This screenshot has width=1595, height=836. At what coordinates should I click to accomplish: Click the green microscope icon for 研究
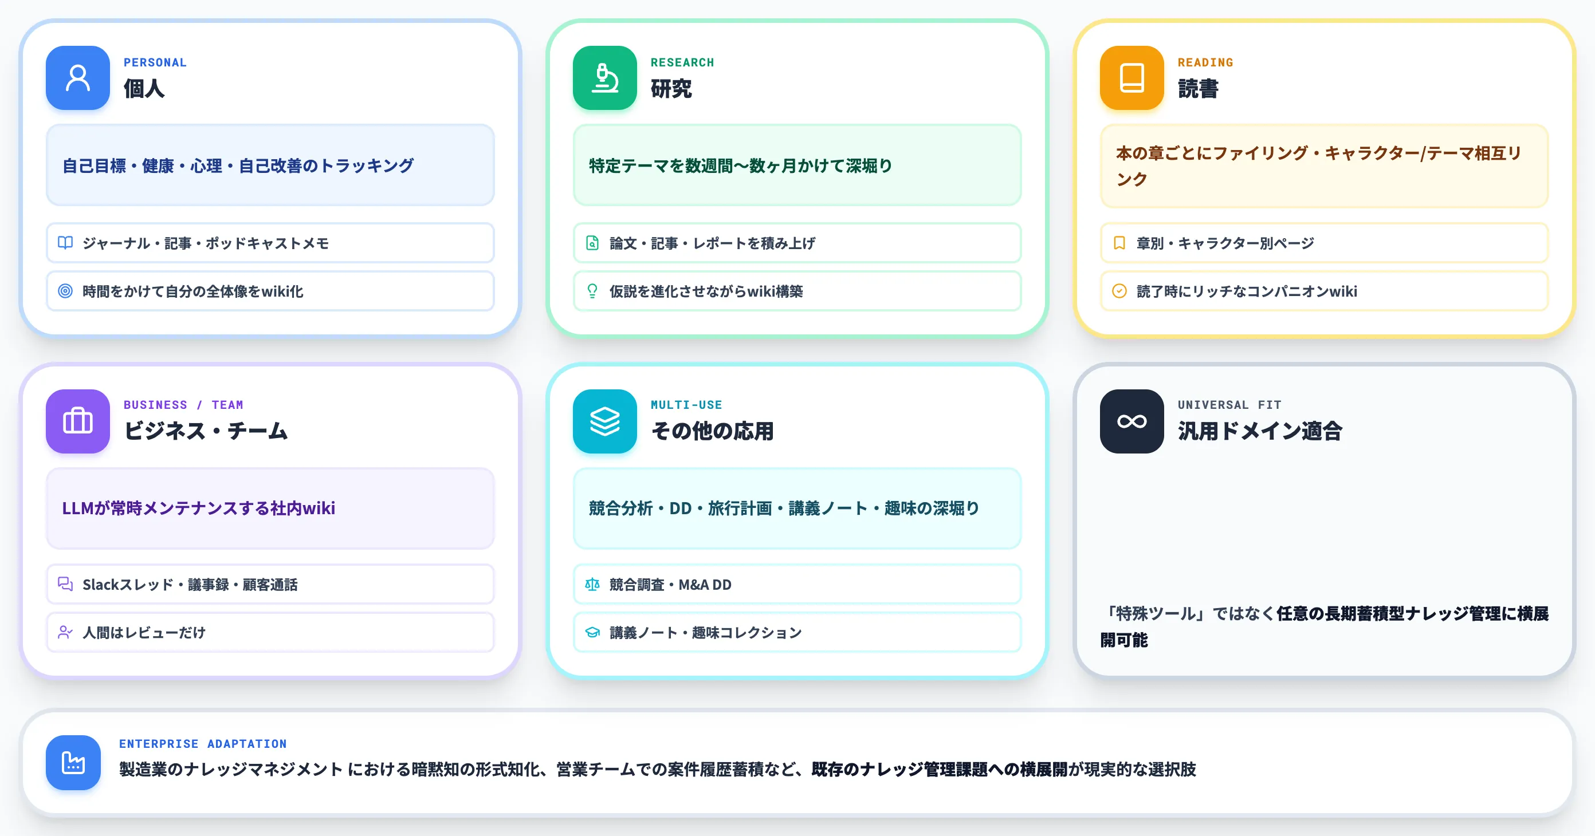tap(604, 78)
